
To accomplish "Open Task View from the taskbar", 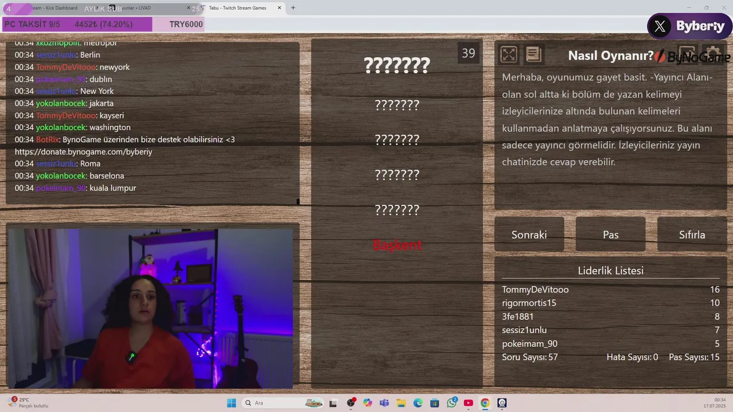I will click(333, 403).
